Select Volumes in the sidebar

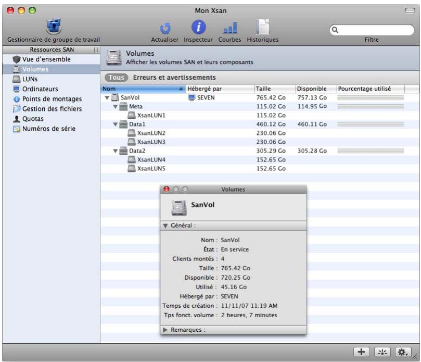click(51, 69)
